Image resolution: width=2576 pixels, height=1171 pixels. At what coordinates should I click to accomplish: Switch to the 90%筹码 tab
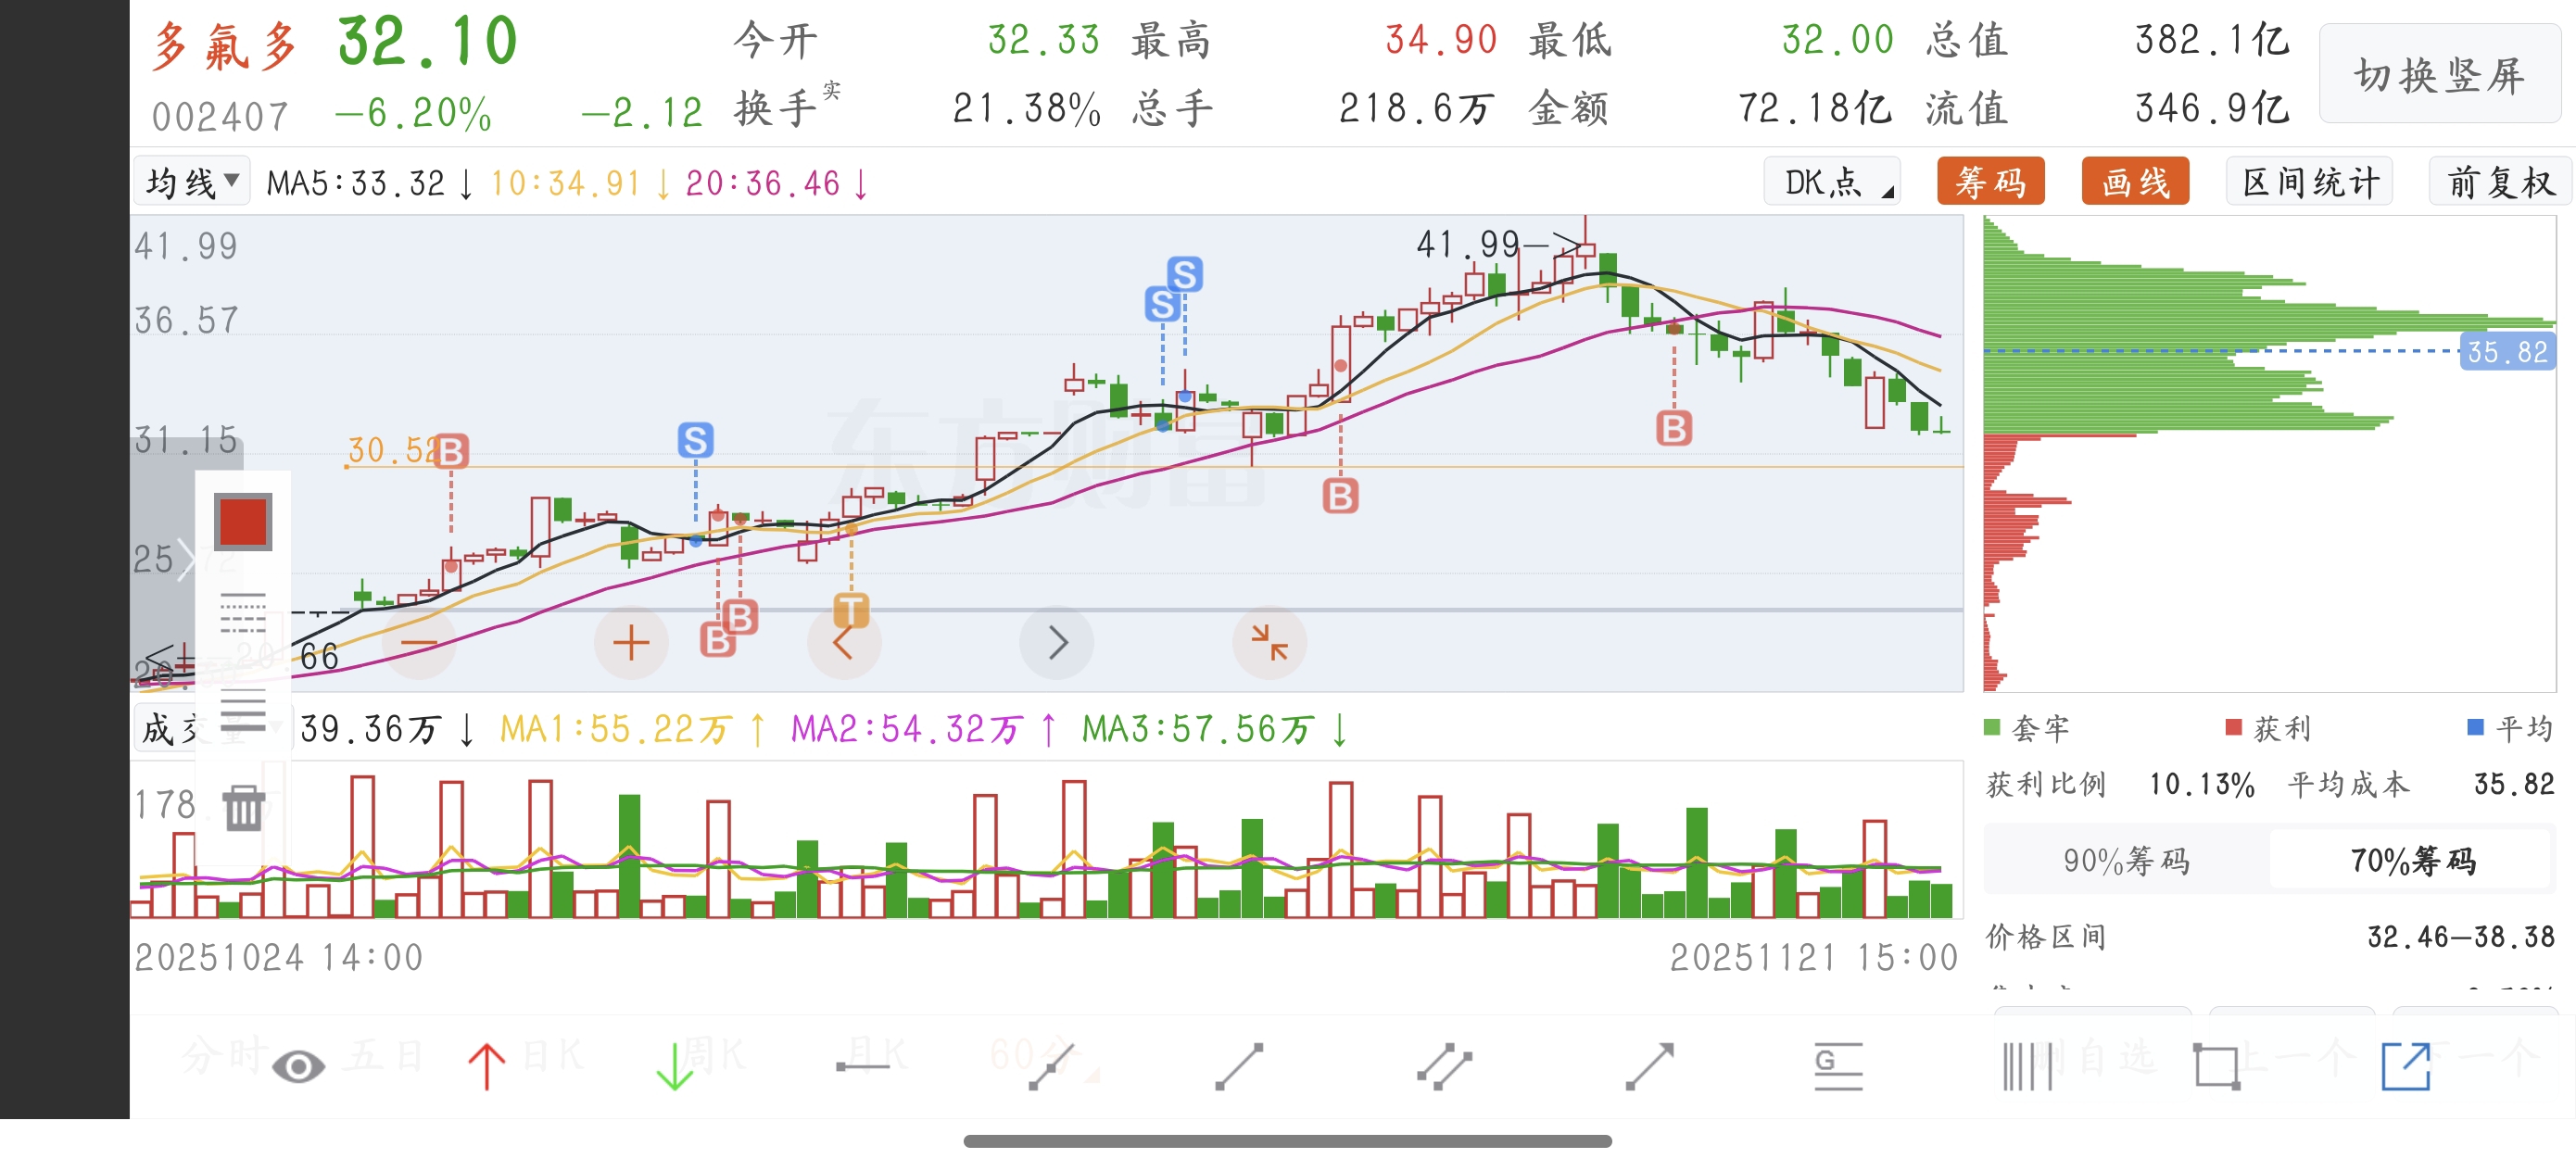tap(2126, 859)
